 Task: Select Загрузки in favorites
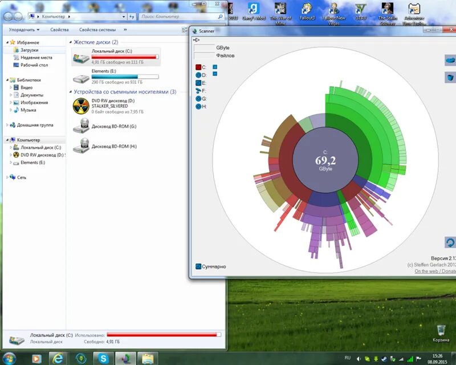29,50
